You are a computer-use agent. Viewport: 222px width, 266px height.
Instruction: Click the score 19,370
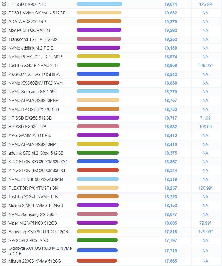click(171, 22)
